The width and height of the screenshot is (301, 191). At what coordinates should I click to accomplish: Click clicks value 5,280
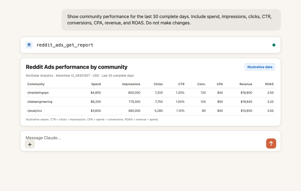coord(159,111)
